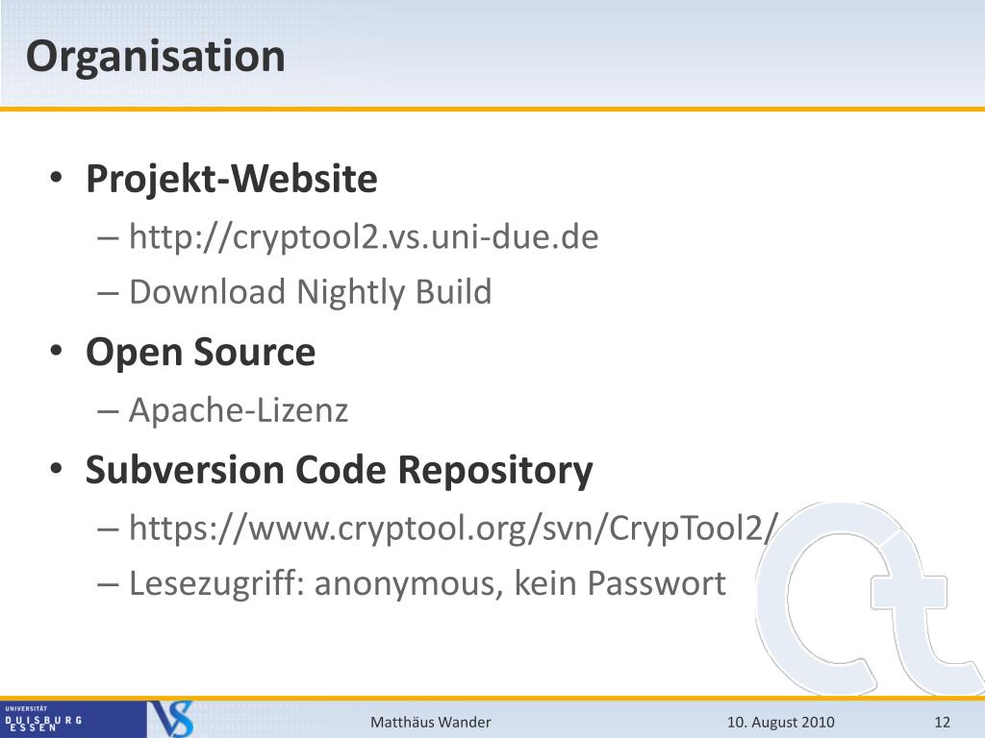Click the date 10. August 2010
Image resolution: width=985 pixels, height=738 pixels.
(x=781, y=723)
